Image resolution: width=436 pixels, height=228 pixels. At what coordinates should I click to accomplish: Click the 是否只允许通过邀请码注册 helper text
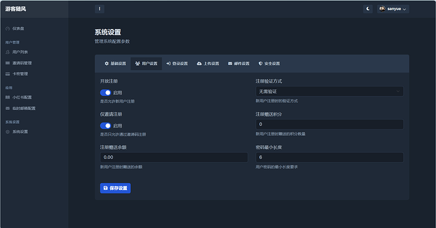(123, 135)
